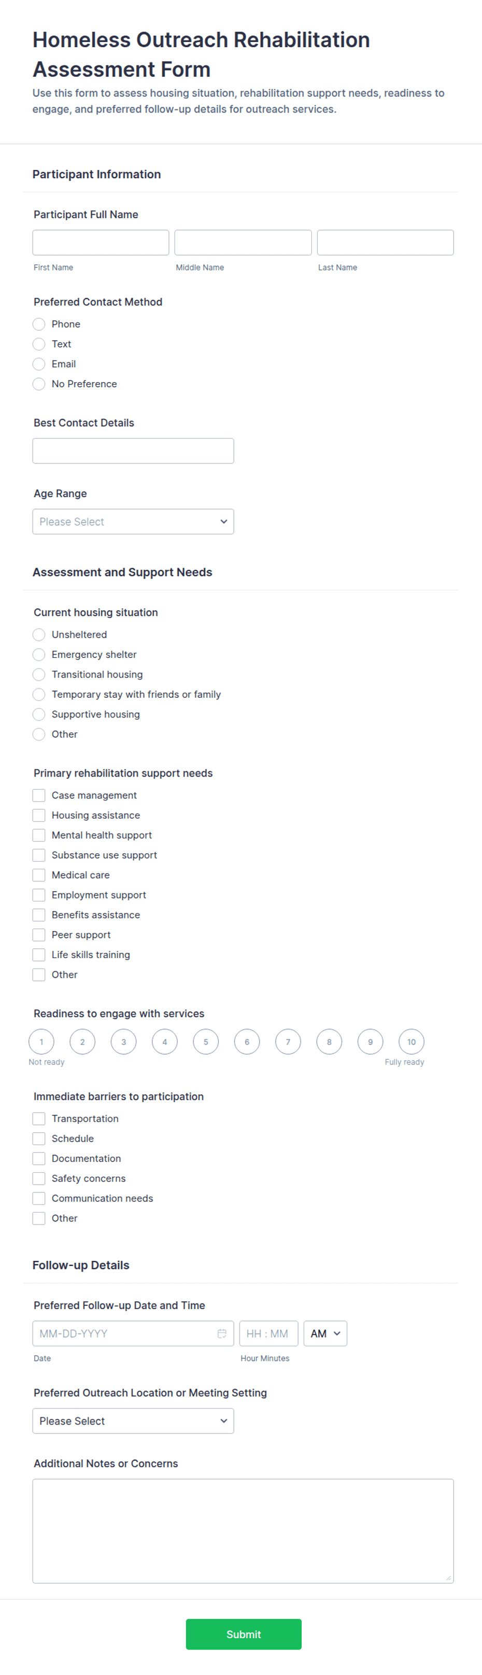482x1675 pixels.
Task: Expand the AM/PM time selector
Action: coord(325,1333)
